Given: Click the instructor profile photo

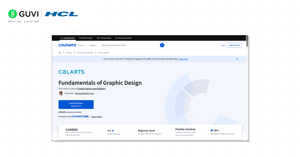Looking at the screenshot, I should pos(61,93).
